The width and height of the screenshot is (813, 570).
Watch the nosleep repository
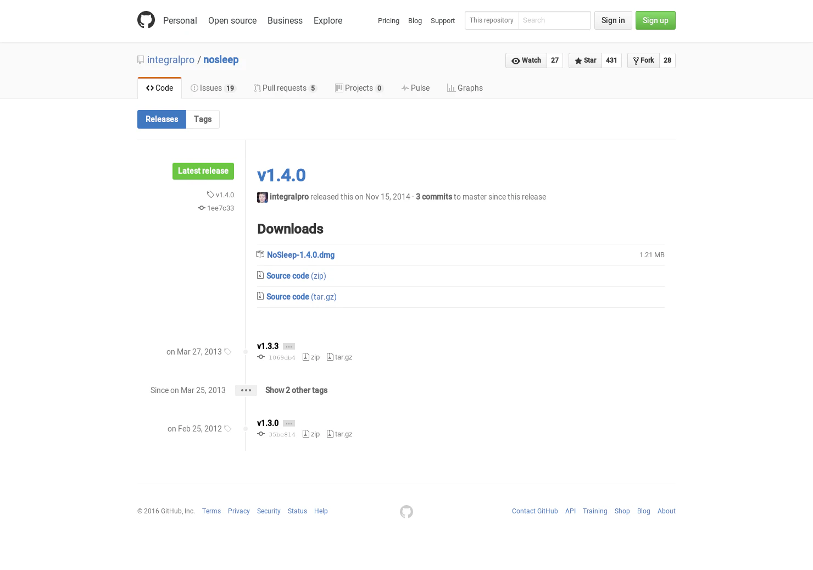[526, 60]
